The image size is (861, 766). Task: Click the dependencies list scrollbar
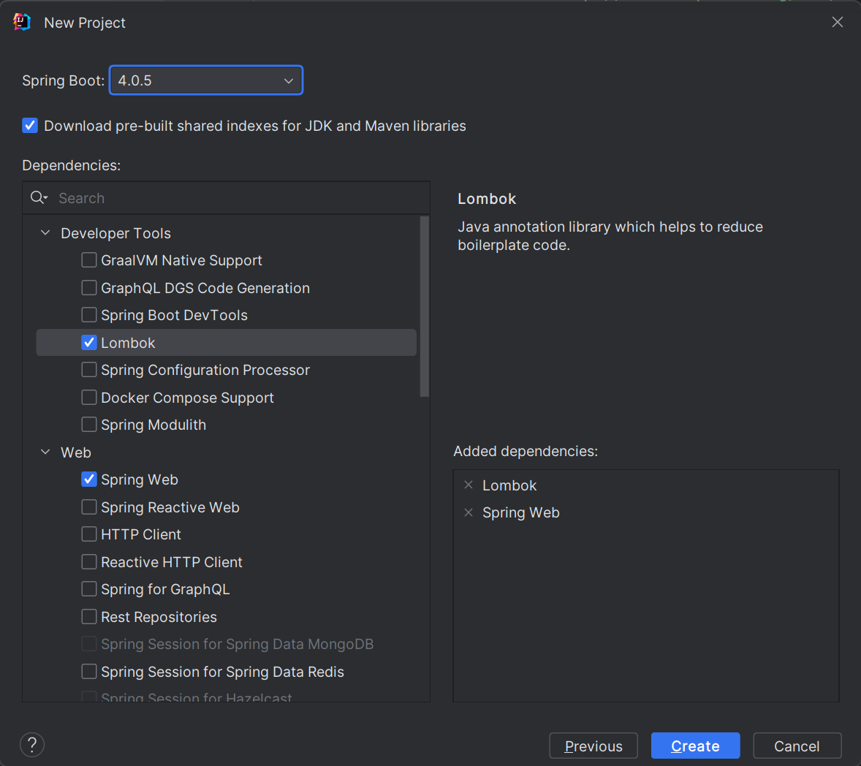[425, 307]
